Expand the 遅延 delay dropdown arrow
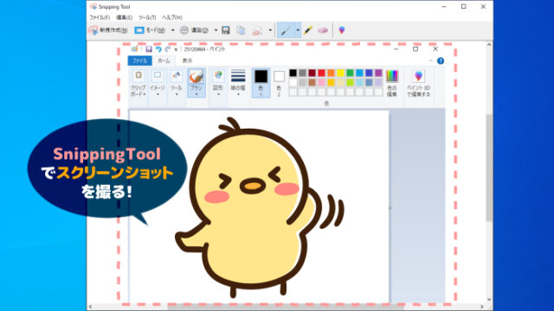The image size is (554, 311). coord(216,30)
